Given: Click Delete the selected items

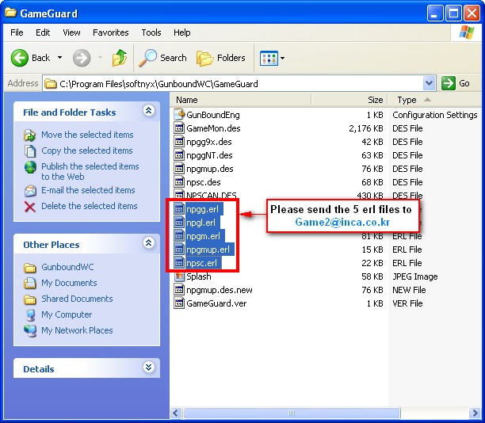Looking at the screenshot, I should pos(89,206).
